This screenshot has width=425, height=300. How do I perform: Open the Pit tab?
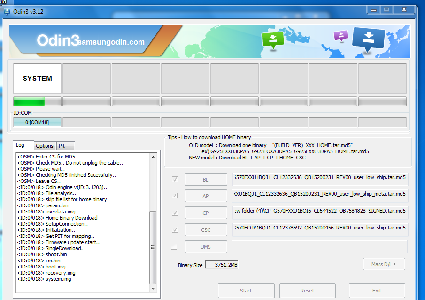tap(65, 146)
